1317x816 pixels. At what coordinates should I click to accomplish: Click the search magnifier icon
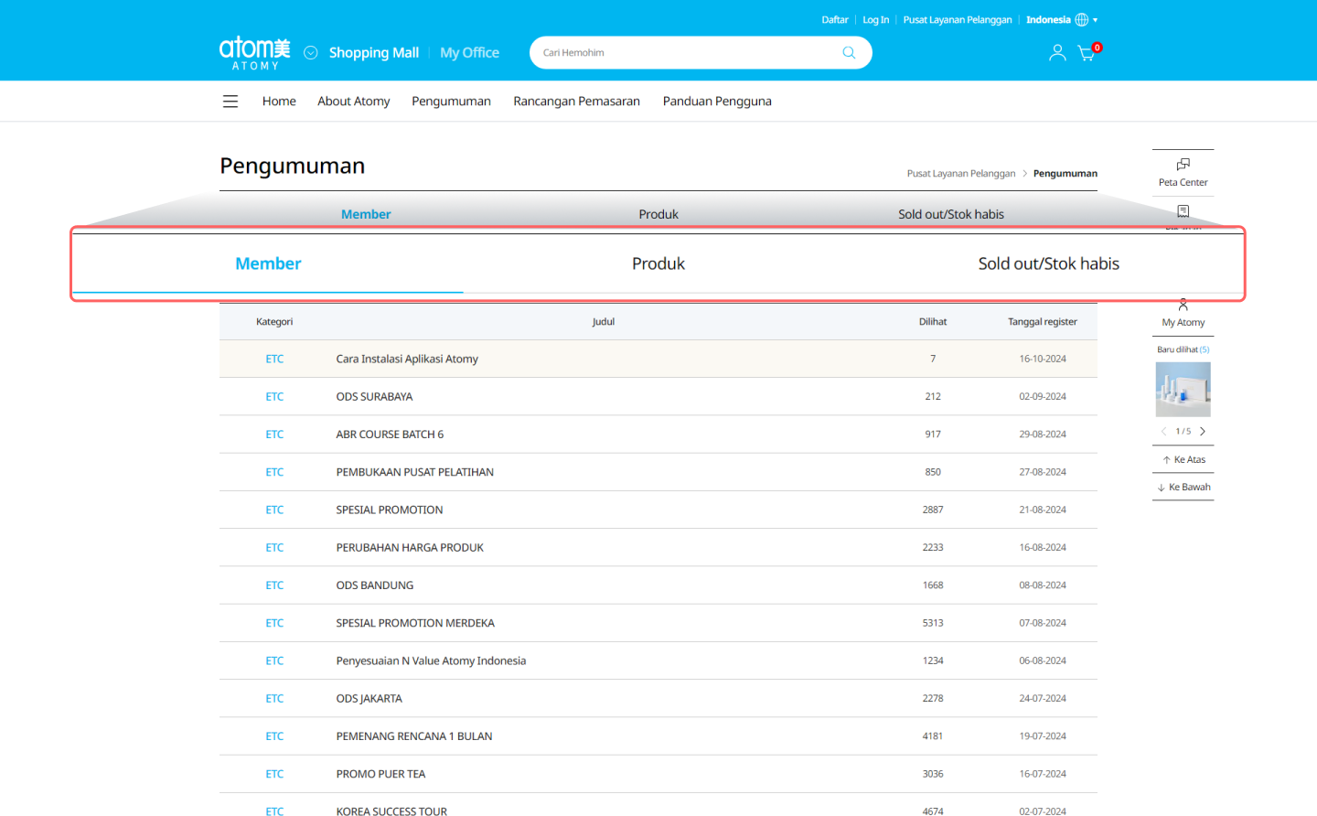point(849,53)
